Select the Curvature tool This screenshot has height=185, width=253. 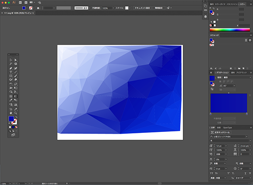16,68
